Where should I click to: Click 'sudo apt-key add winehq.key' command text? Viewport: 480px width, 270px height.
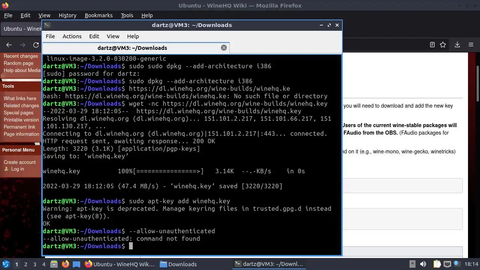(x=179, y=201)
